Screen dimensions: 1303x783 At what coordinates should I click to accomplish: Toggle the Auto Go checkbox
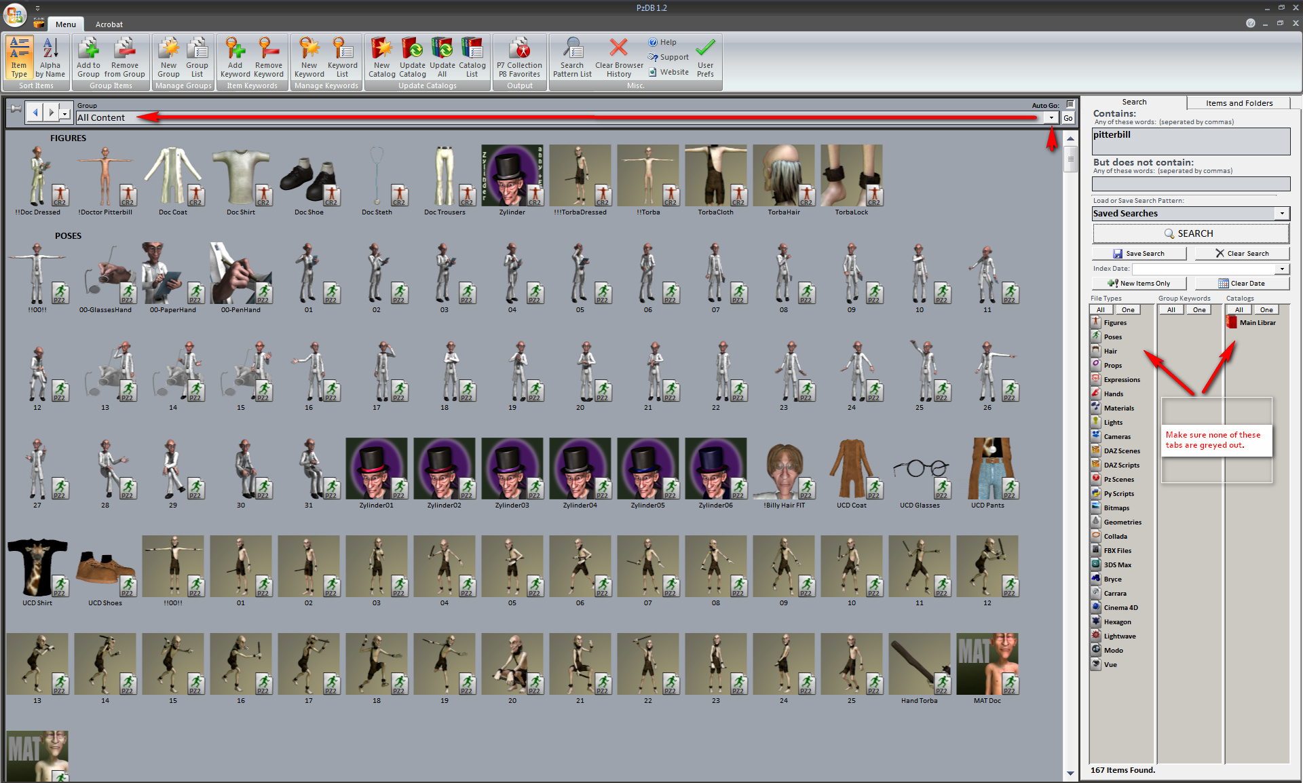click(x=1070, y=104)
